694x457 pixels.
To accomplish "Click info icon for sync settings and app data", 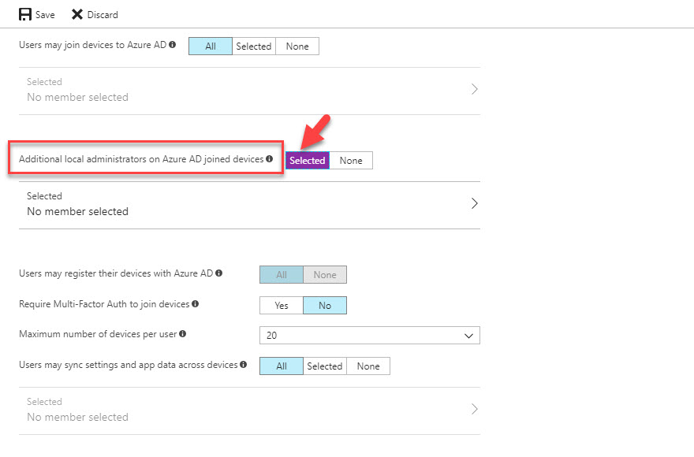I will tap(244, 365).
